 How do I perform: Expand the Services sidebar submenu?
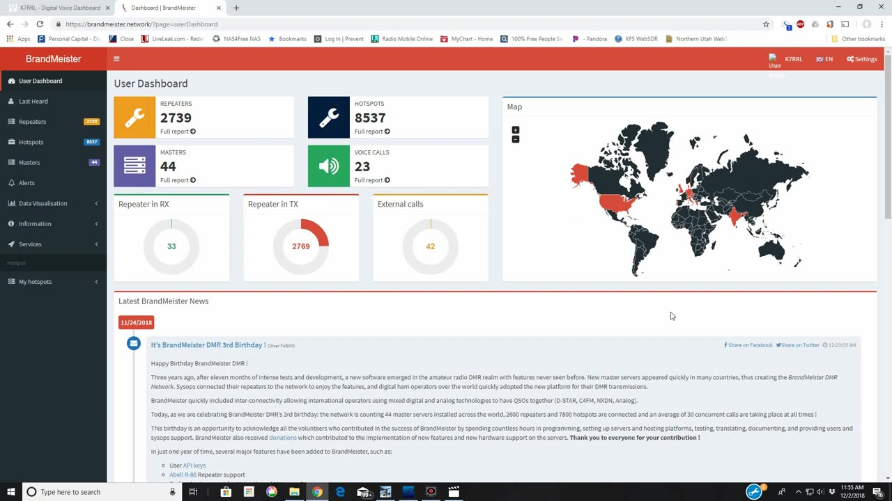pyautogui.click(x=54, y=244)
